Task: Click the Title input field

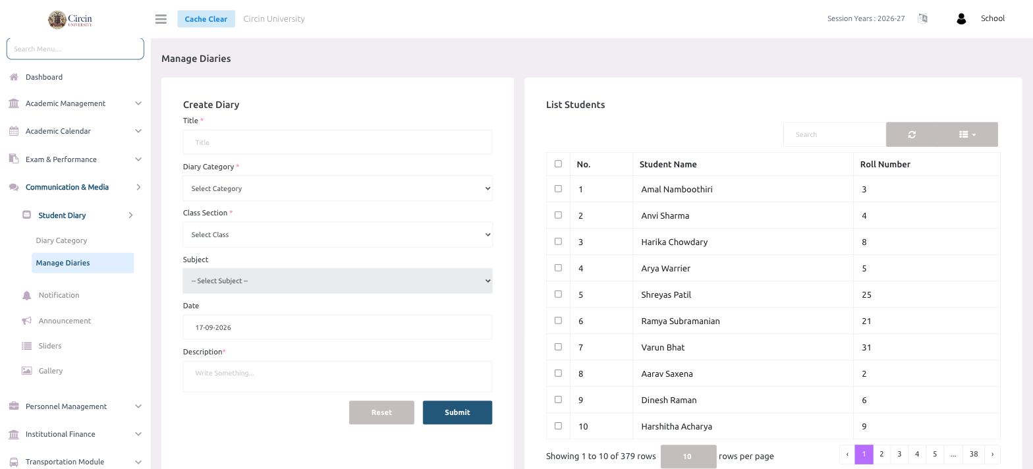Action: [337, 142]
